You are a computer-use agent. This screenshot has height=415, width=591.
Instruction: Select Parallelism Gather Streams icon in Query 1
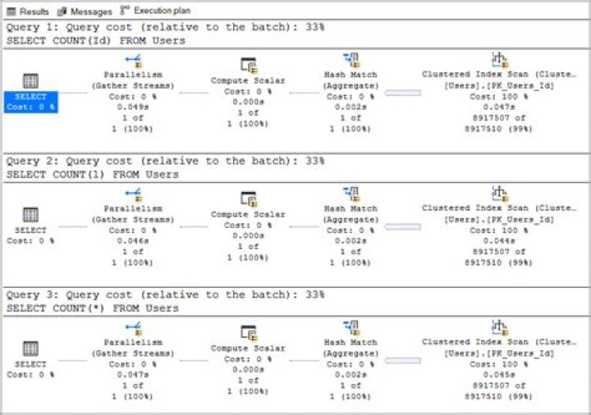tap(134, 61)
